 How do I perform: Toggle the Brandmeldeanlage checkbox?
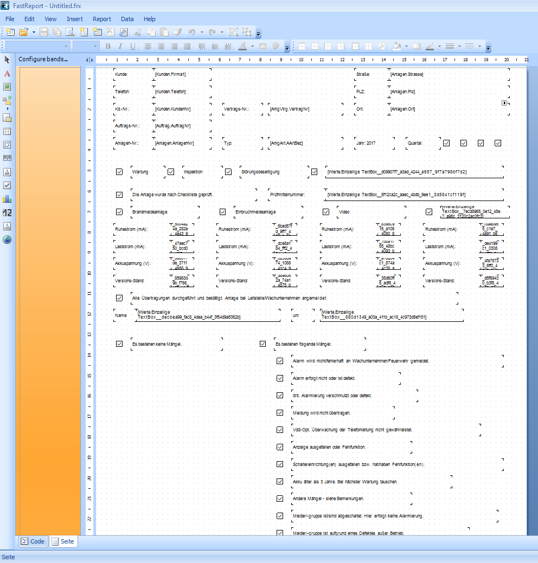119,212
